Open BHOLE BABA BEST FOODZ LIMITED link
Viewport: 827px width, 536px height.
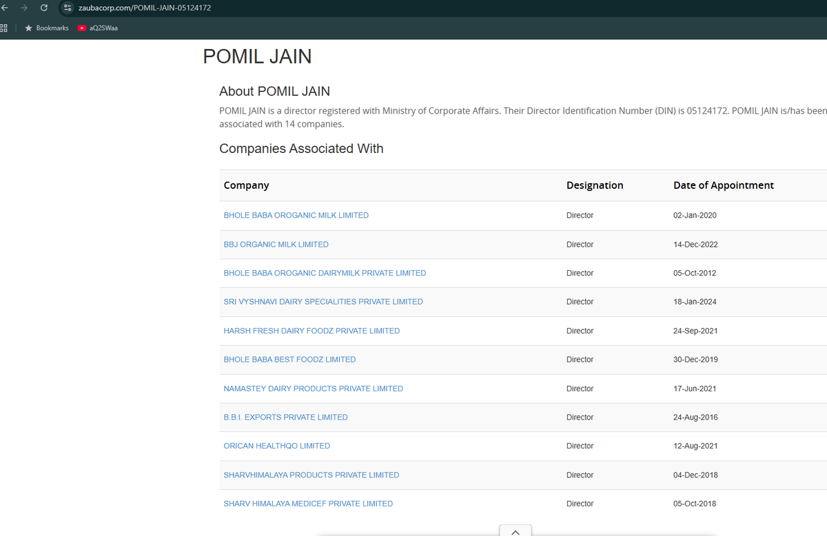[289, 360]
